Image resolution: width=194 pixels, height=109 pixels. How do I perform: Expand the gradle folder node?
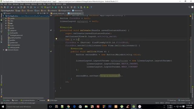pyautogui.click(x=6, y=28)
